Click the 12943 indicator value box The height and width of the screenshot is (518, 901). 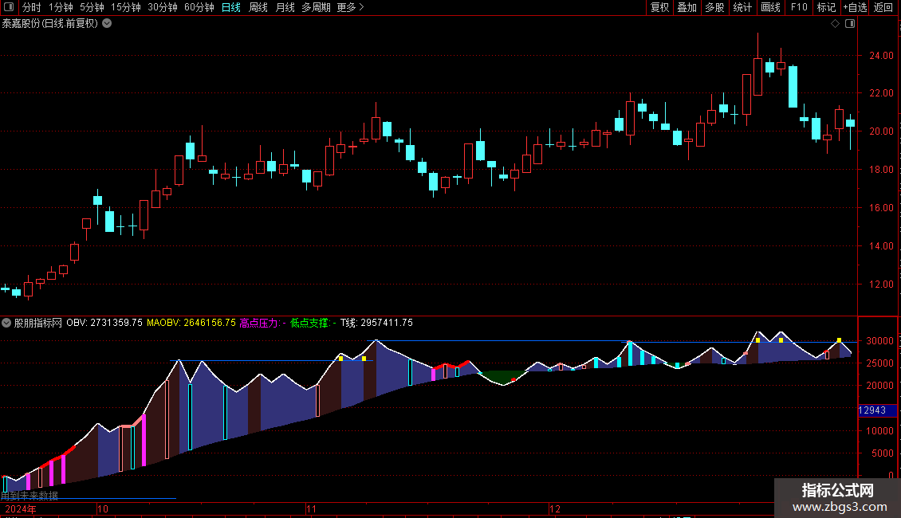click(x=877, y=410)
